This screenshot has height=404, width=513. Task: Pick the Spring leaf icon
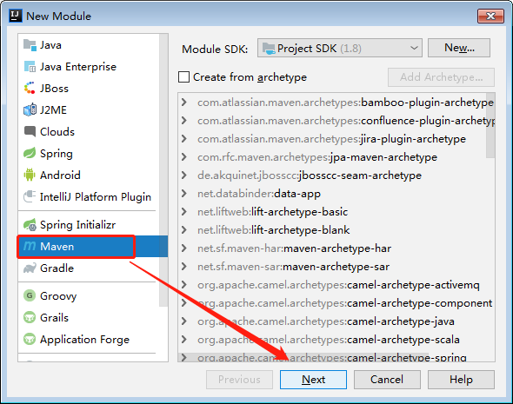click(x=30, y=153)
